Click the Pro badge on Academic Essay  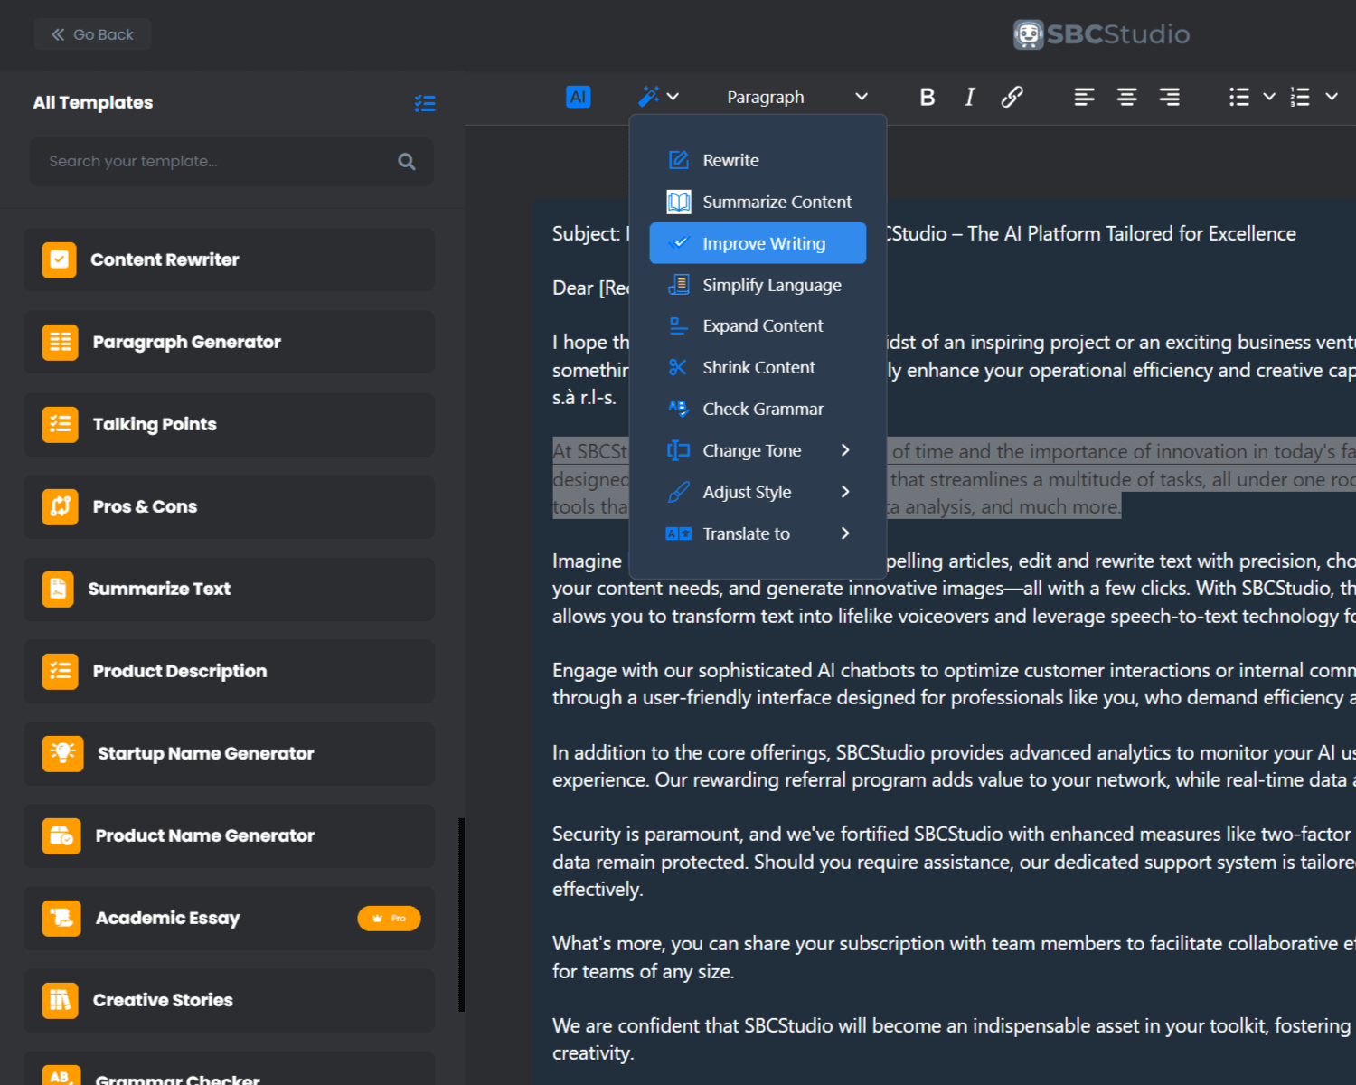[x=389, y=918]
